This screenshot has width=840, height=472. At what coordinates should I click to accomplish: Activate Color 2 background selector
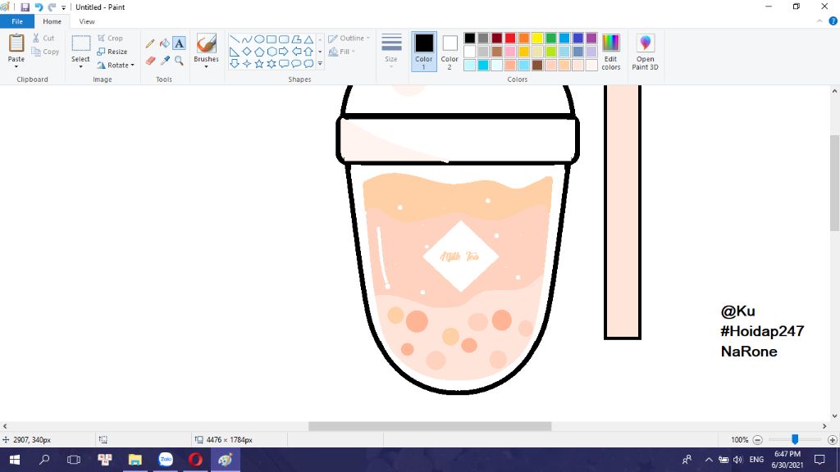point(450,52)
